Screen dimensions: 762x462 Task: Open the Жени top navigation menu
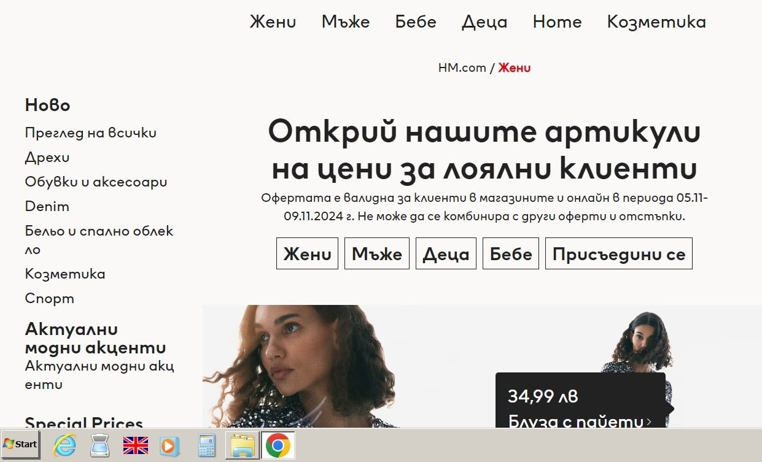(x=273, y=22)
